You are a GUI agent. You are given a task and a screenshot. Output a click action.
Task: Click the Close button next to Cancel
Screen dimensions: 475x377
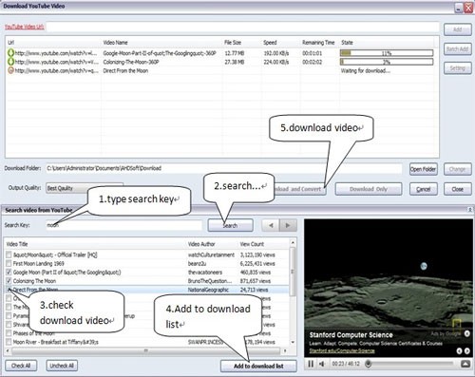(458, 189)
